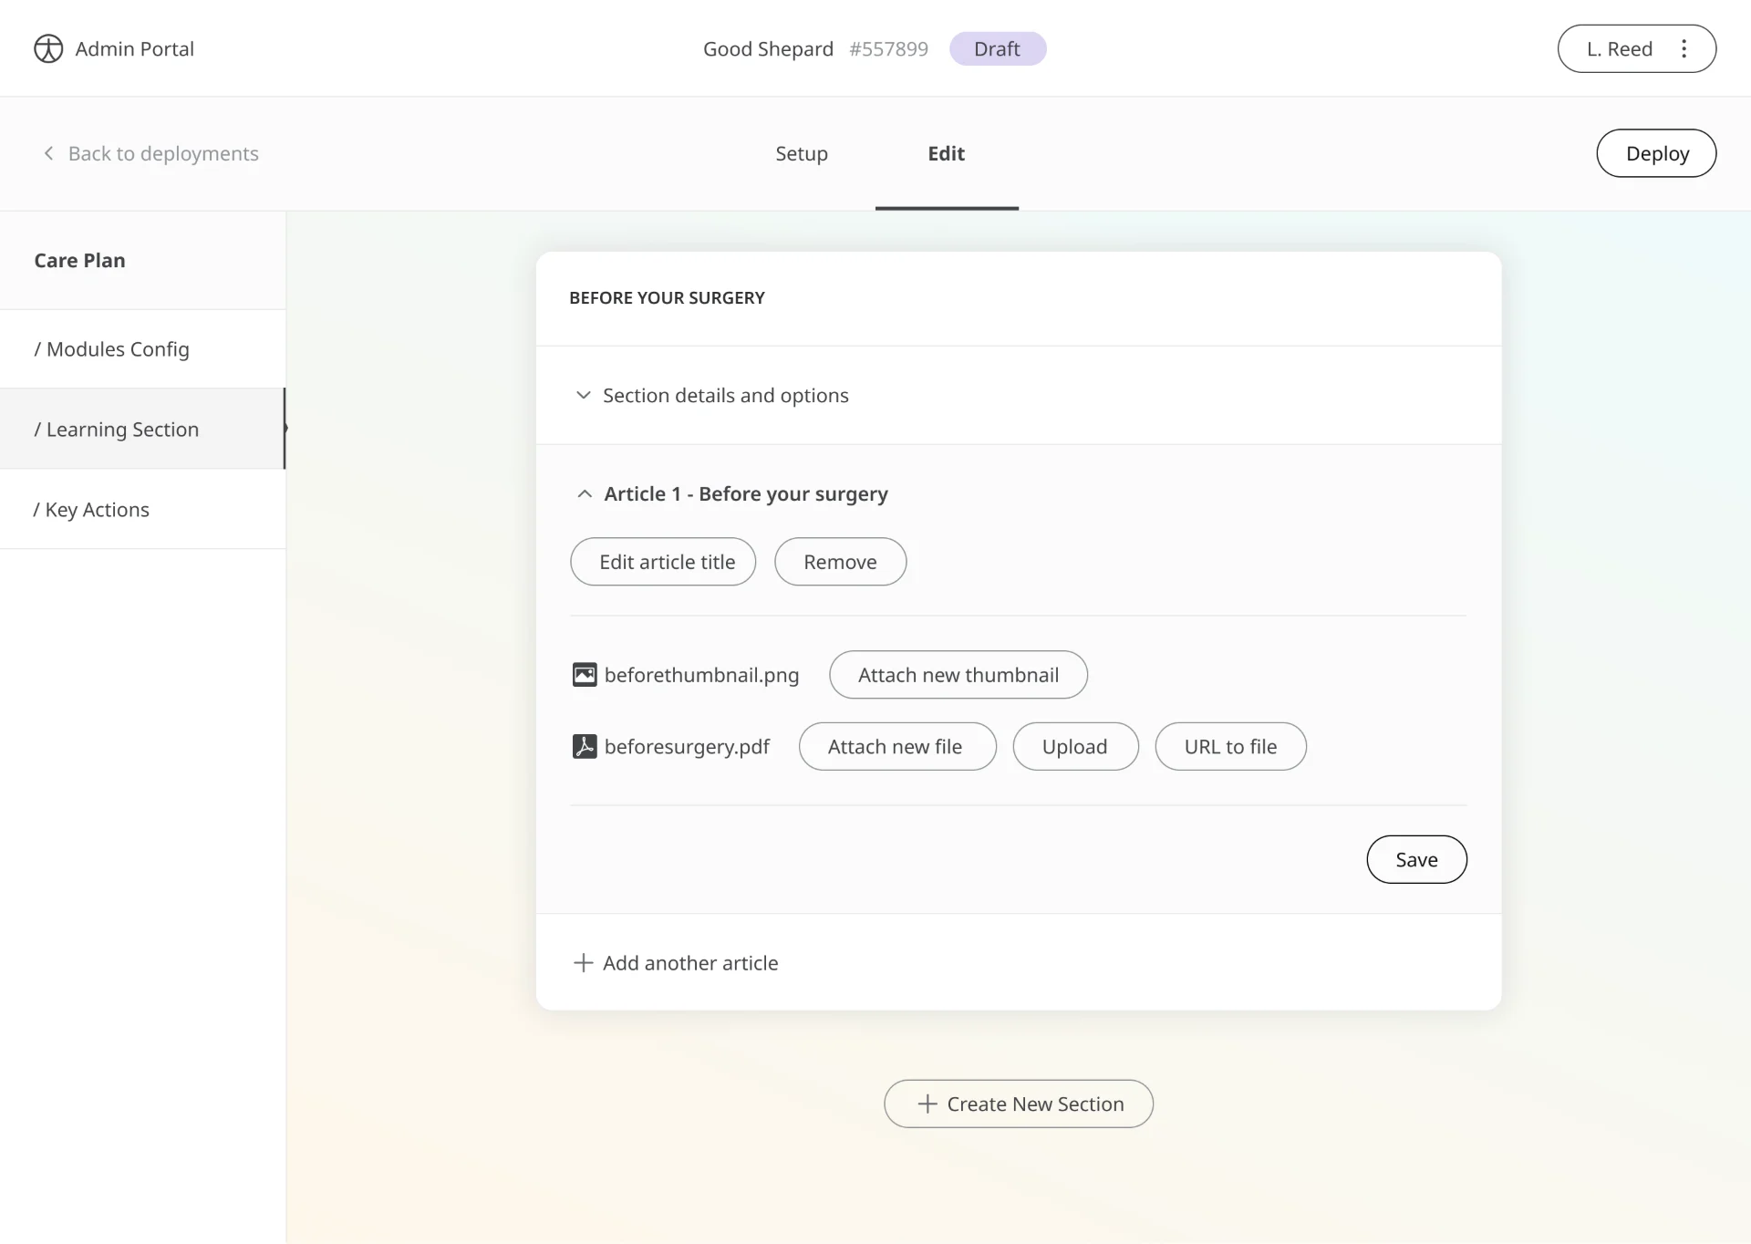
Task: Click the Good Shepard deployment name
Action: tap(768, 48)
